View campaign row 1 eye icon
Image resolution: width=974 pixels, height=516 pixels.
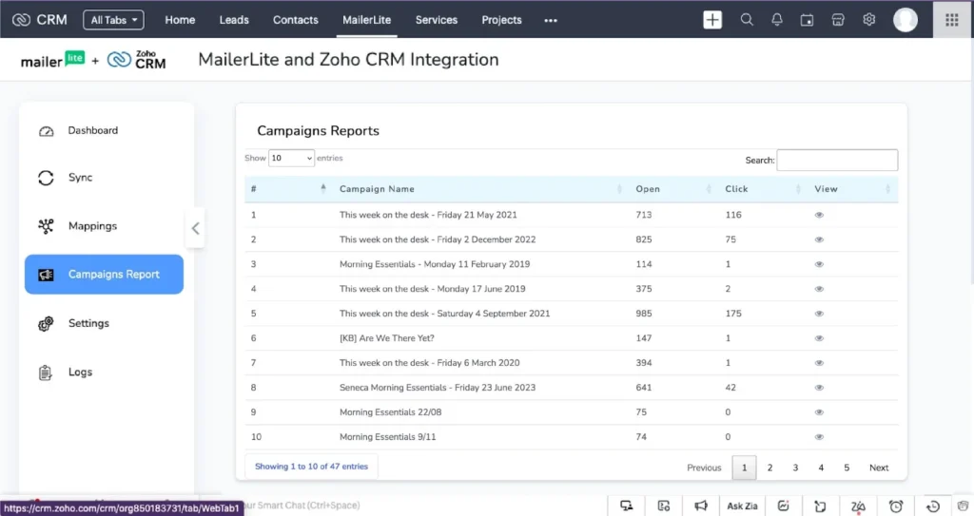(819, 215)
